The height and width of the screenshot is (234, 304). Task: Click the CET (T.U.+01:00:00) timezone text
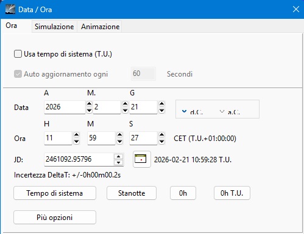tap(205, 139)
